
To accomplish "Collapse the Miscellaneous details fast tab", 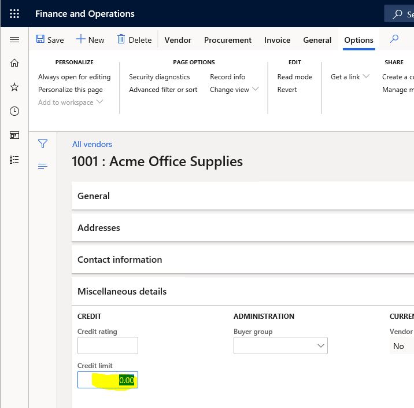I will [243, 292].
